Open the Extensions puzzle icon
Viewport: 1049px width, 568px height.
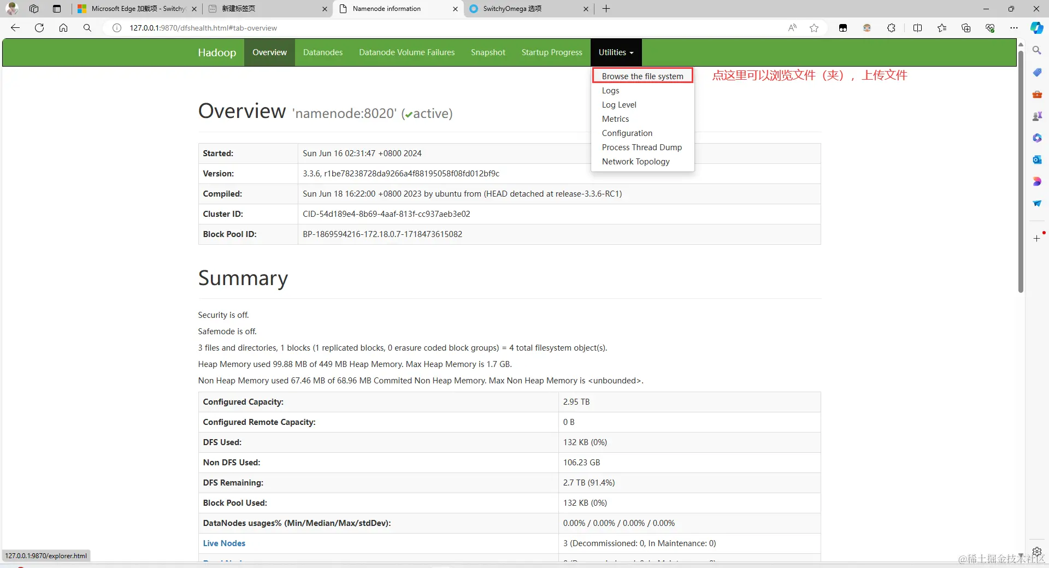click(891, 28)
